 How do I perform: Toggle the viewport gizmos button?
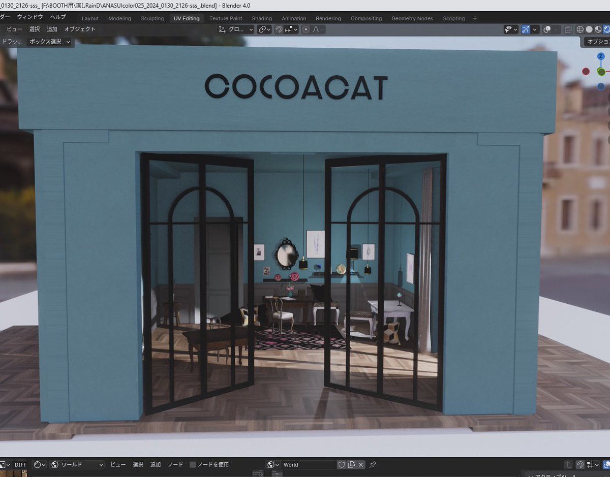point(526,29)
